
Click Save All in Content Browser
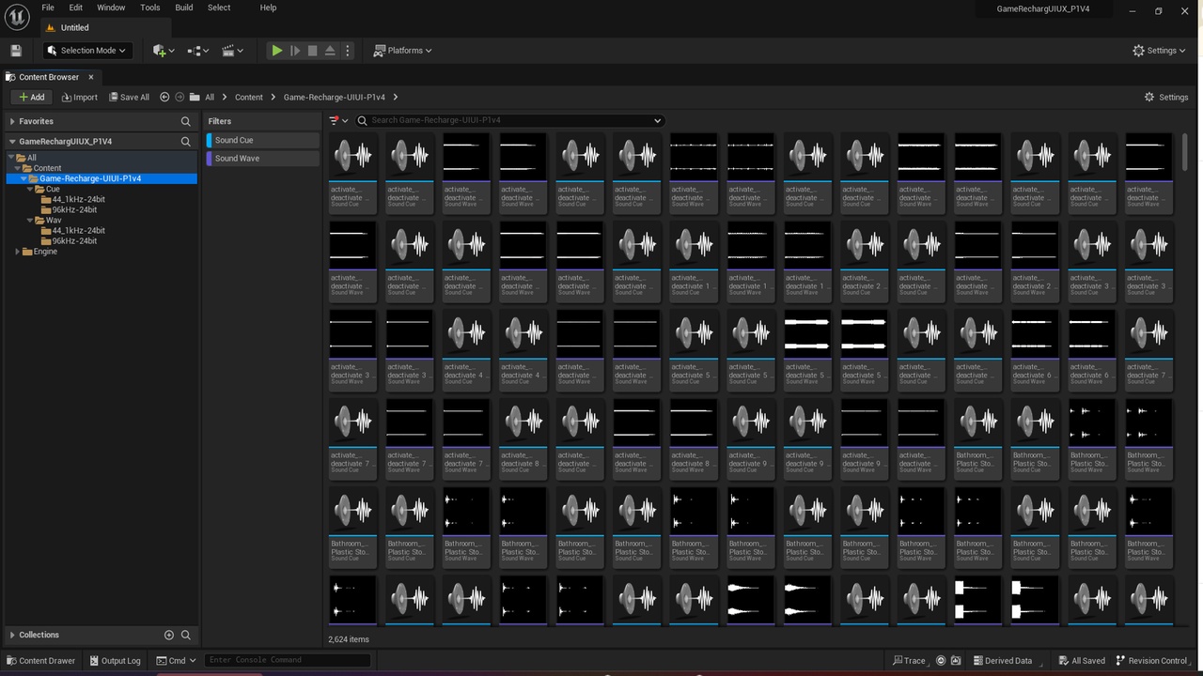[x=129, y=97]
